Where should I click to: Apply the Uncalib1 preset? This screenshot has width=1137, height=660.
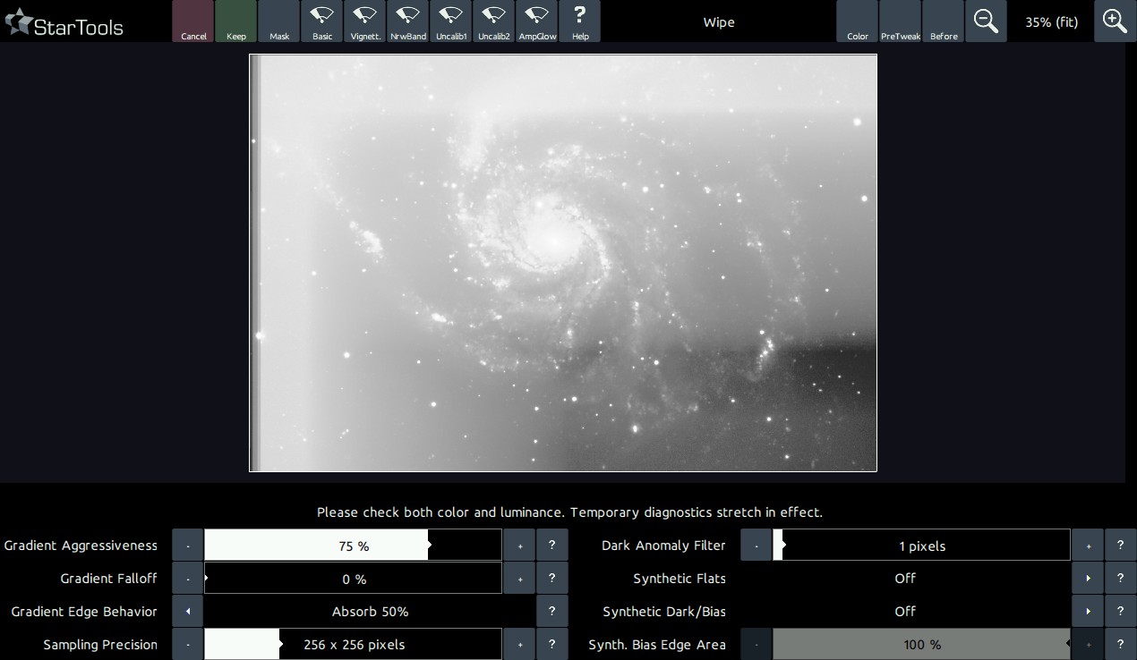click(x=450, y=21)
